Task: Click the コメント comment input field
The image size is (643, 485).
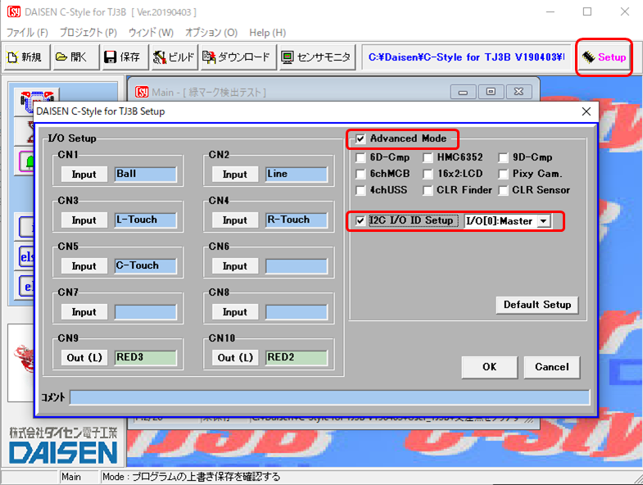Action: coord(330,397)
